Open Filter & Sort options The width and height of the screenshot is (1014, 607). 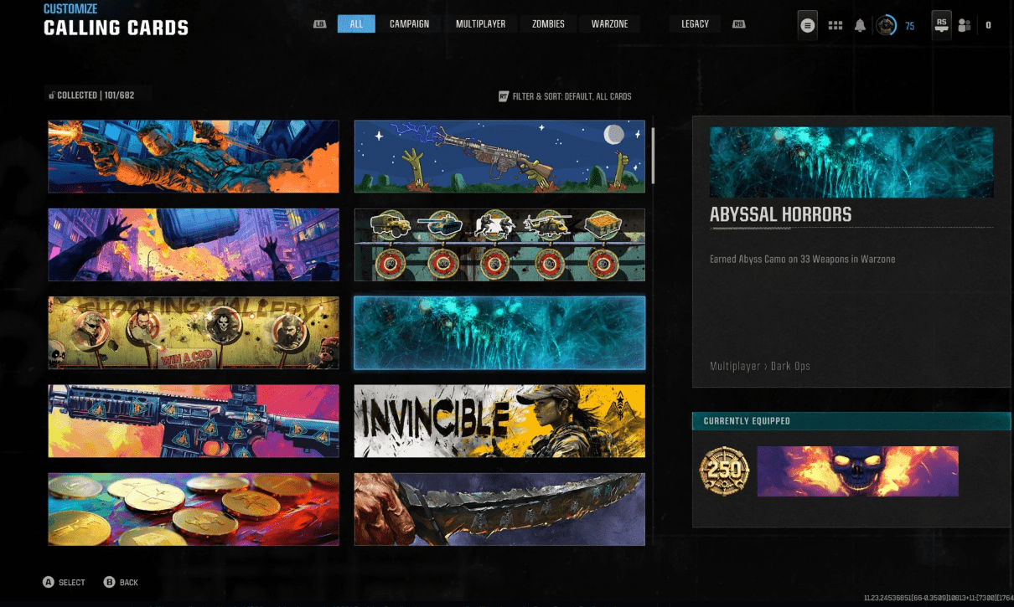tap(566, 96)
